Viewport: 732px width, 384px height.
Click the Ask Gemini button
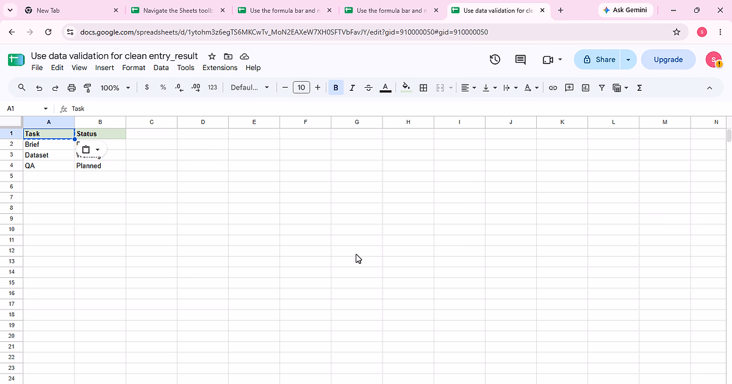pos(626,10)
